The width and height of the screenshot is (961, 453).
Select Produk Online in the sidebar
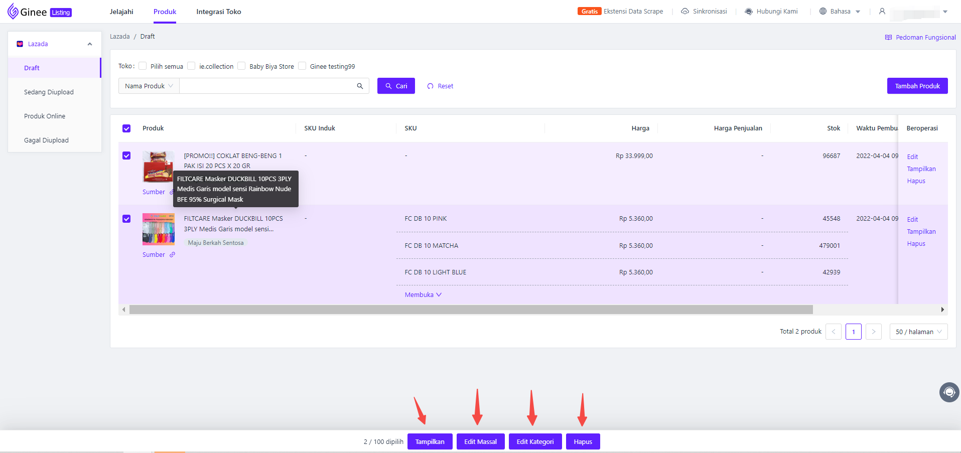[x=54, y=116]
